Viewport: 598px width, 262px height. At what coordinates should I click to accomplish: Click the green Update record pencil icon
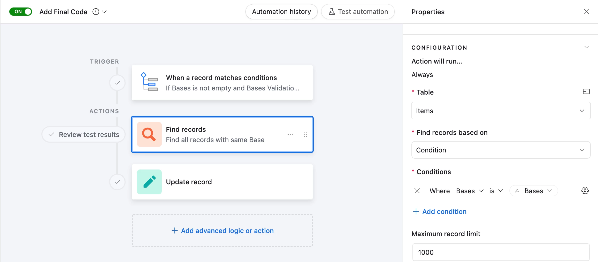149,182
